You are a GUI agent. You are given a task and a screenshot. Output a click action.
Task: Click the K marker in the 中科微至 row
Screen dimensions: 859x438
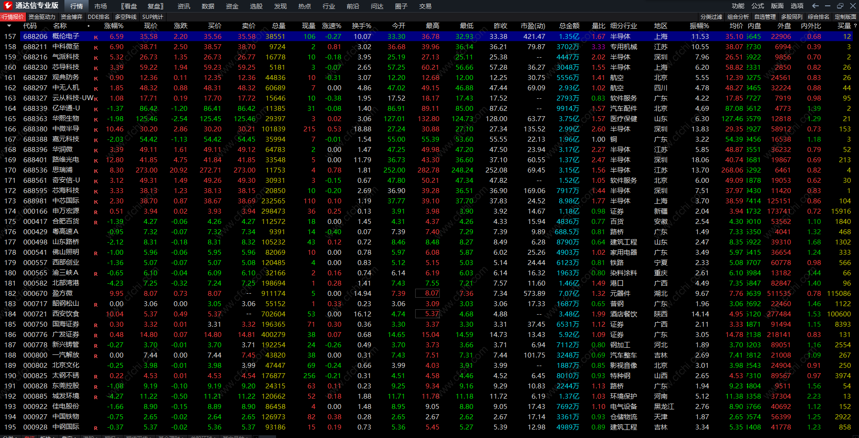click(x=96, y=47)
